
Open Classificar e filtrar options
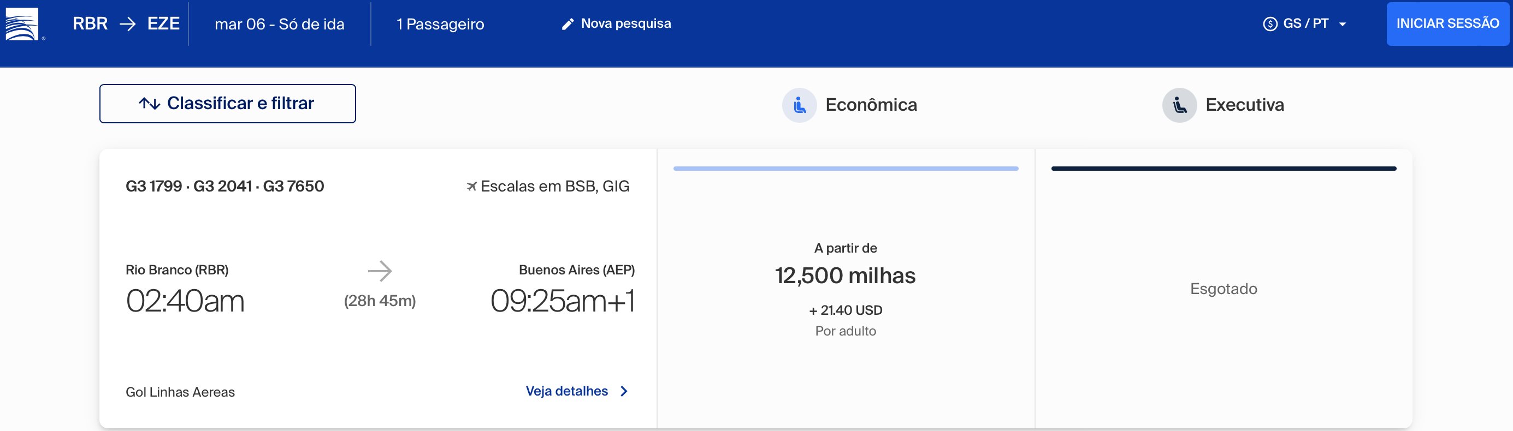(x=227, y=104)
